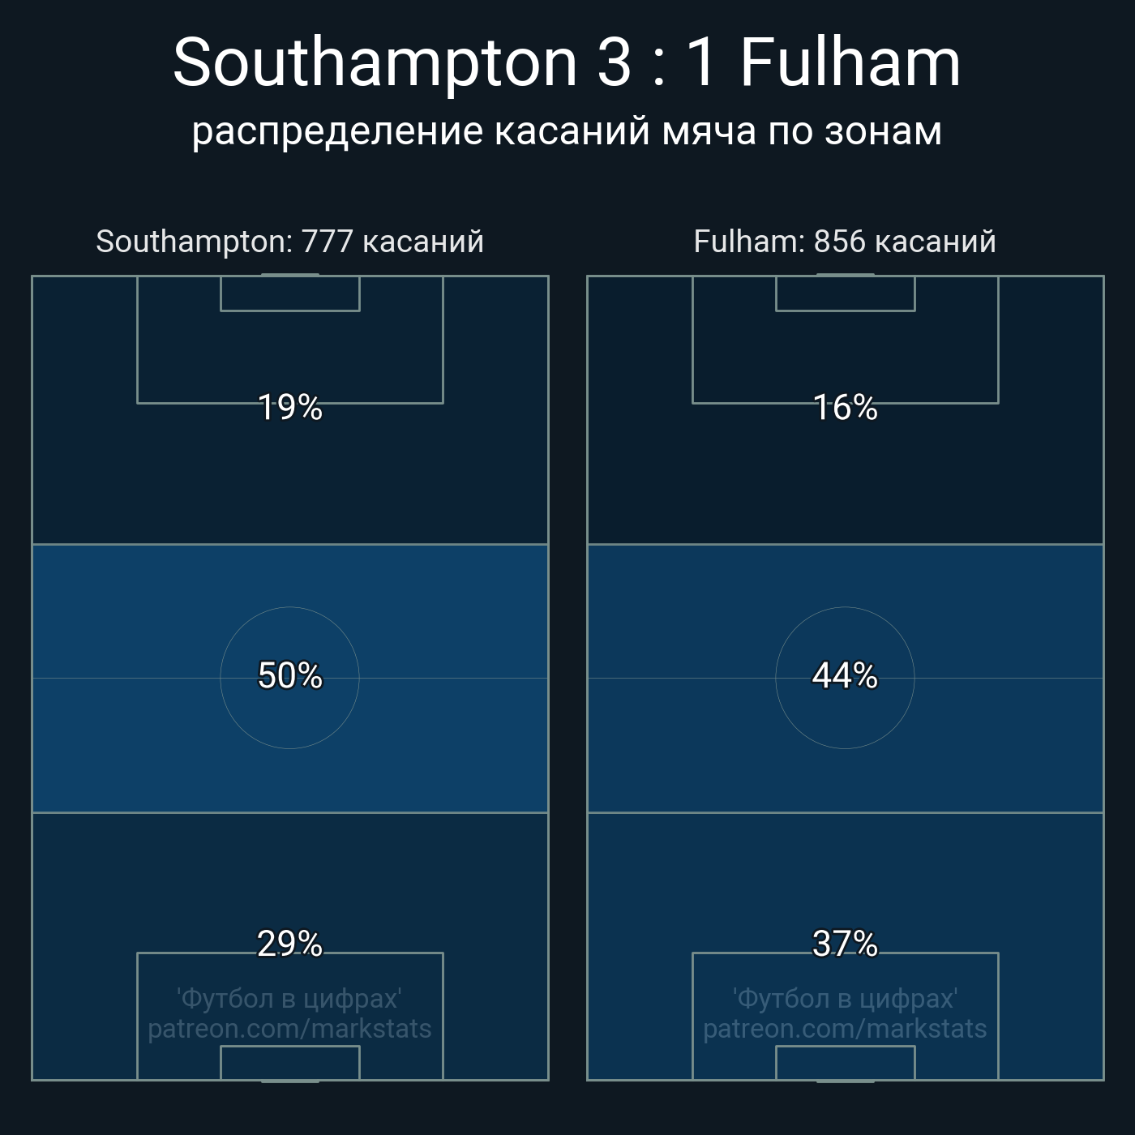Click the 3 : 1 score in the title
Screen dimensions: 1135x1135
657,63
